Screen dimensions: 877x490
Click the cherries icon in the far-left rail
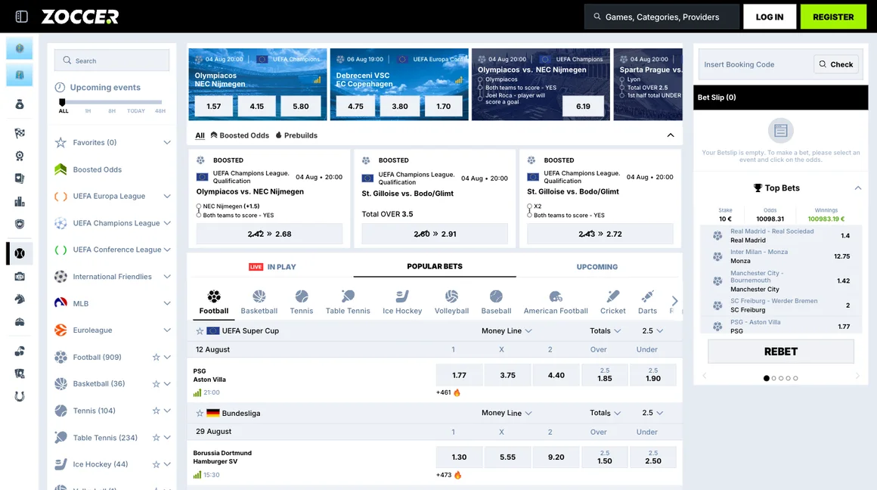pyautogui.click(x=20, y=352)
